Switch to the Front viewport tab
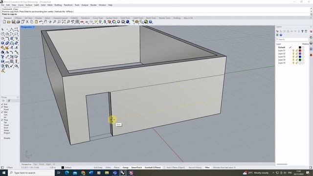 pyautogui.click(x=41, y=164)
